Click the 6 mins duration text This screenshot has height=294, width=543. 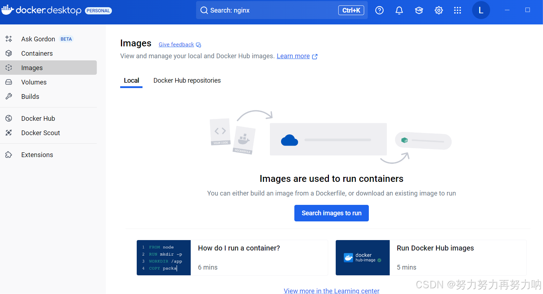click(x=208, y=267)
